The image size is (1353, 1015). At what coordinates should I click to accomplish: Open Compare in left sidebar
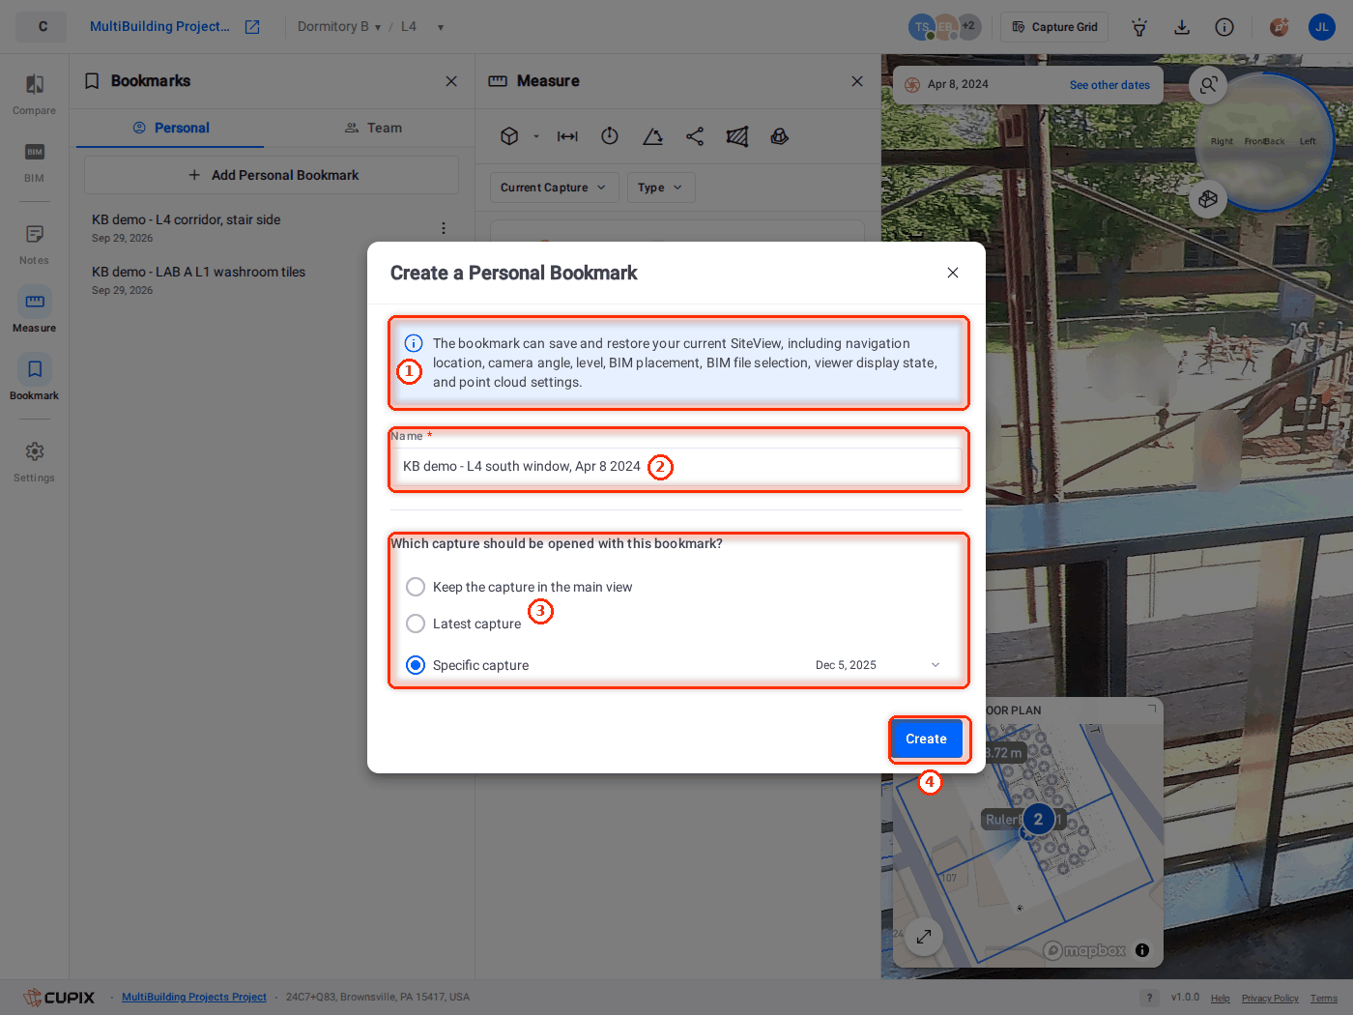pos(34,94)
